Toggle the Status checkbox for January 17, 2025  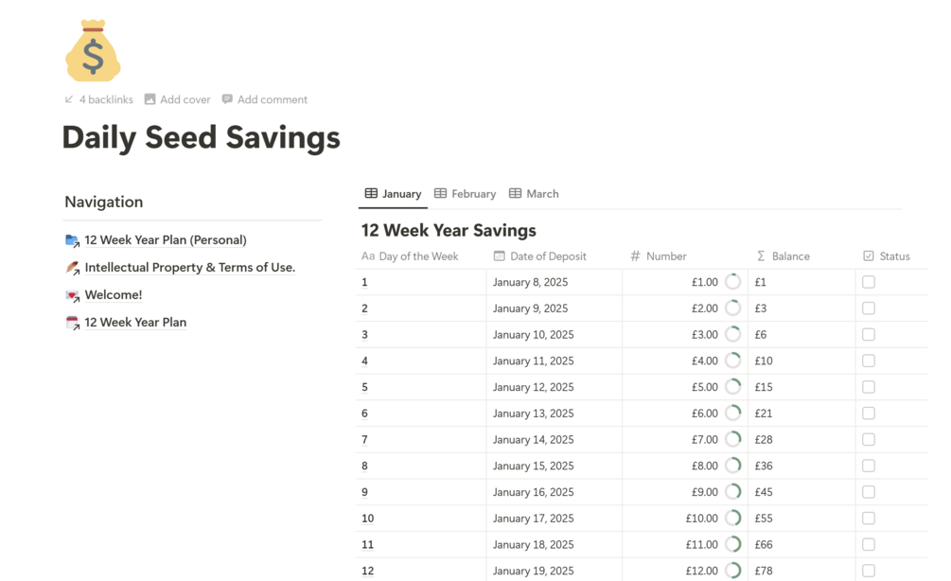click(x=869, y=519)
